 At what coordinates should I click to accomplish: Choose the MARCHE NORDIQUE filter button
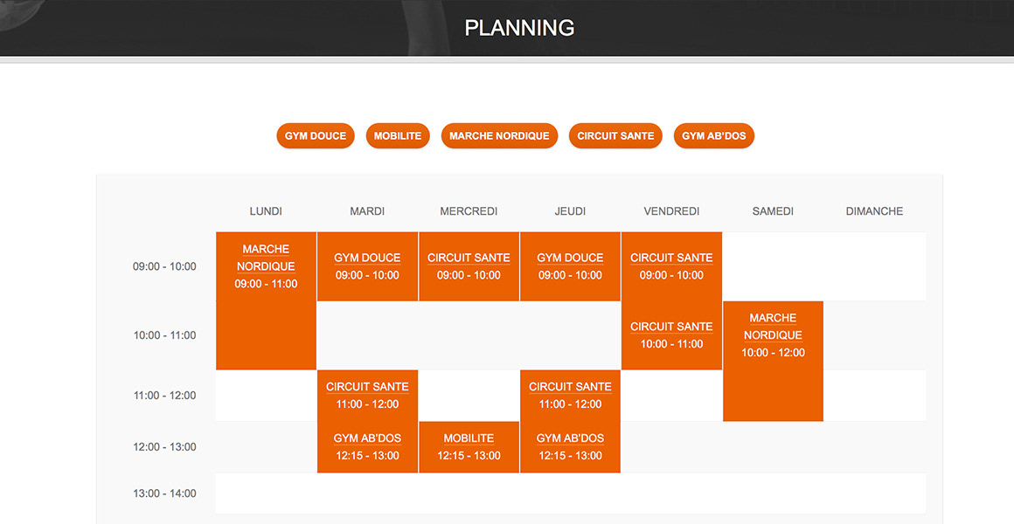click(x=499, y=135)
